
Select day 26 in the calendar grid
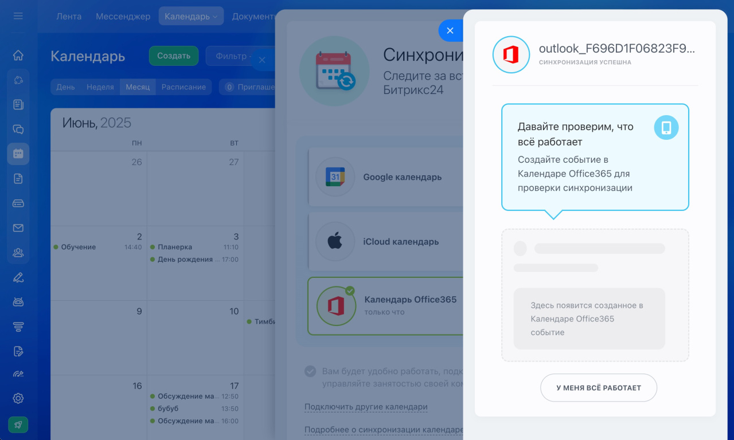coord(136,162)
